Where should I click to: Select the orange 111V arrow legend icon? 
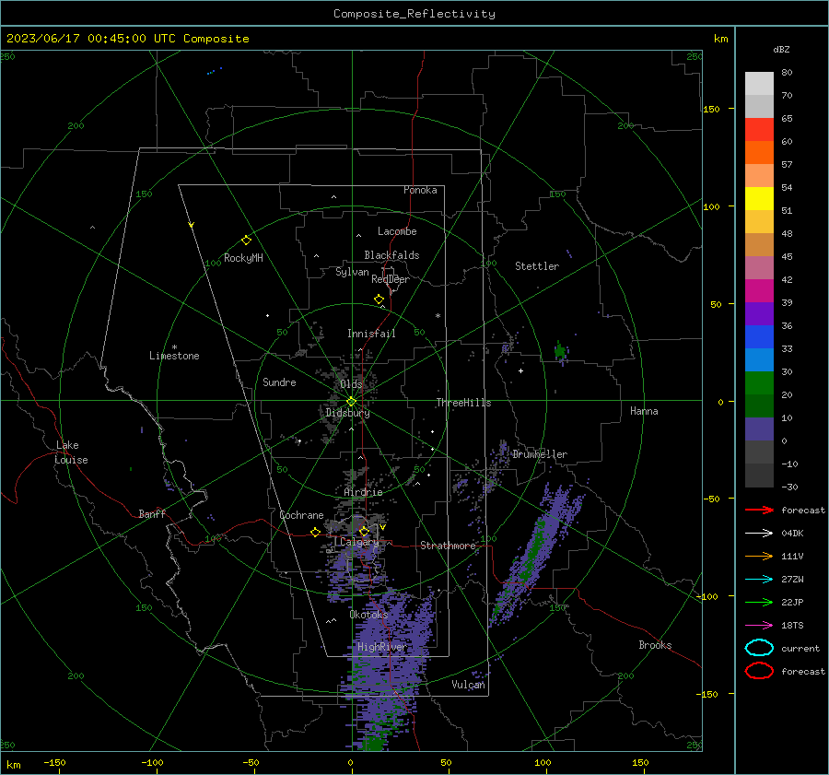pyautogui.click(x=759, y=556)
